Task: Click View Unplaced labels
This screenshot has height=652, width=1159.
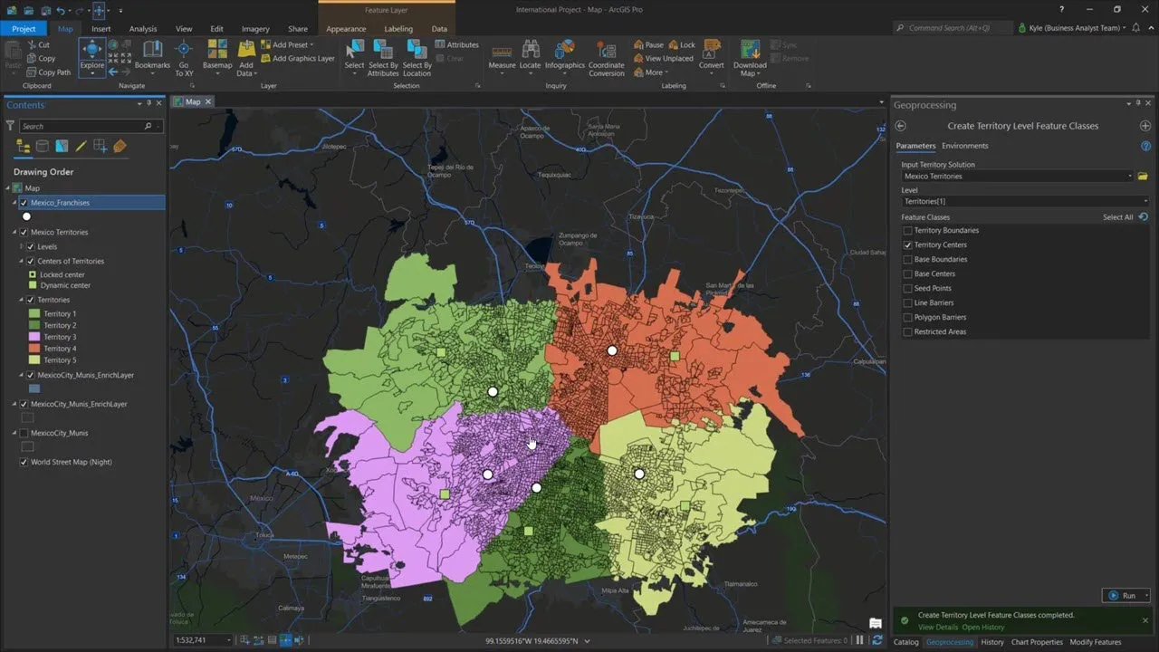Action: coord(663,58)
